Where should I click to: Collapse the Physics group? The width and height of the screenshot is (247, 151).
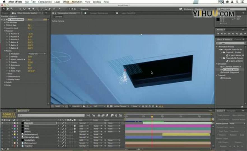4,51
